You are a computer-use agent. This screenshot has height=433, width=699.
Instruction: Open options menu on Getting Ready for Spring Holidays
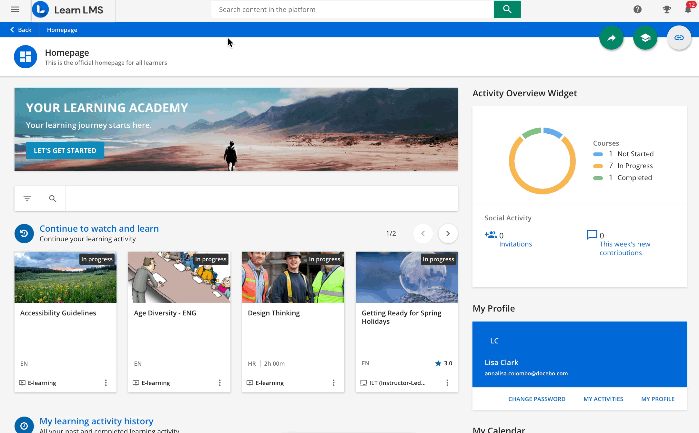tap(447, 383)
